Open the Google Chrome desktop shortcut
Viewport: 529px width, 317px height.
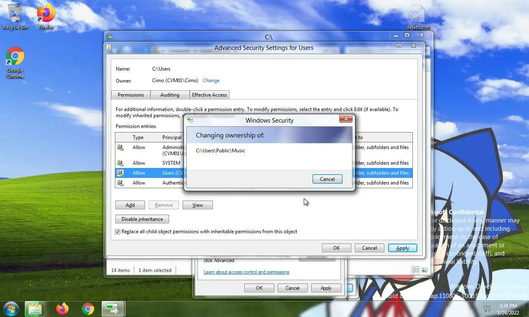coord(15,63)
